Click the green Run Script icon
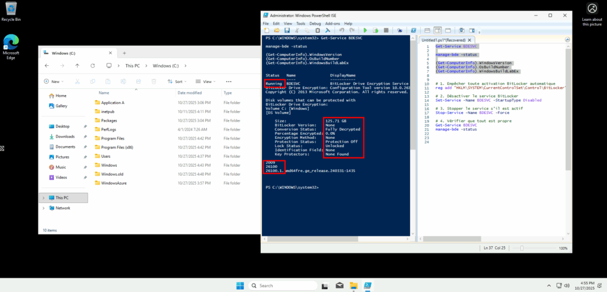The width and height of the screenshot is (607, 292). (365, 30)
